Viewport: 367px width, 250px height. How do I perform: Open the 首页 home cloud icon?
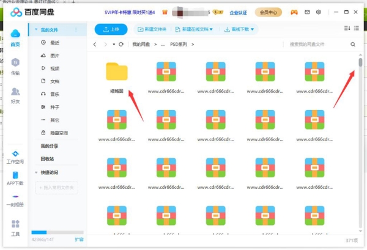15,34
